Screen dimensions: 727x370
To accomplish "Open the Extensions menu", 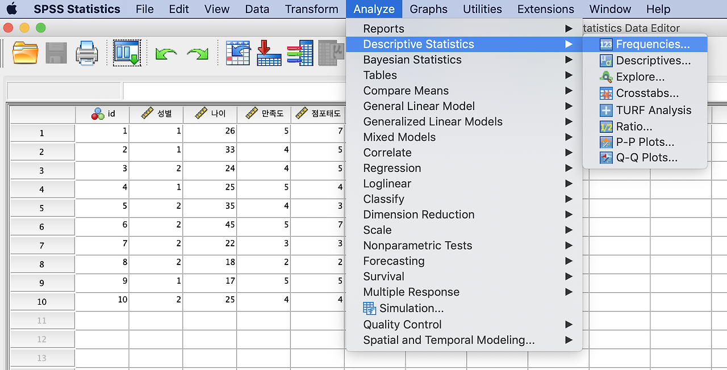I will tap(546, 9).
